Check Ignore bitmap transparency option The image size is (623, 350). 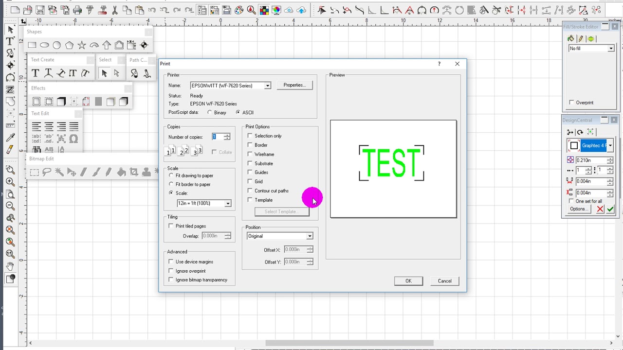click(x=171, y=280)
